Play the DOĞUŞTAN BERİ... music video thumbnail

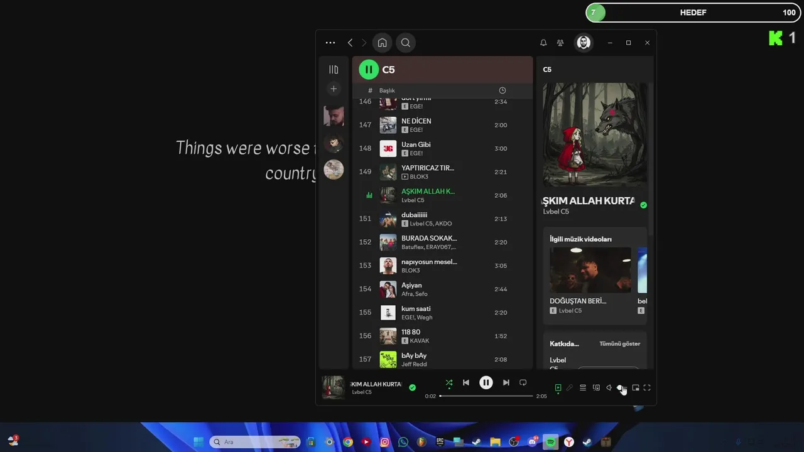590,270
